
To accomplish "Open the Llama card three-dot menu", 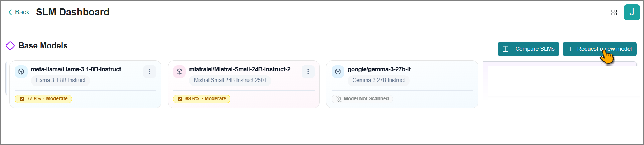I will point(150,72).
